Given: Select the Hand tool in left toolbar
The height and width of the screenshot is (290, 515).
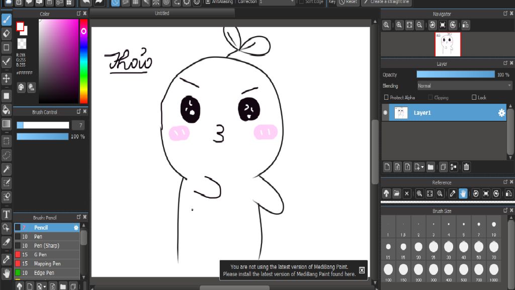Looking at the screenshot, I should click(6, 273).
